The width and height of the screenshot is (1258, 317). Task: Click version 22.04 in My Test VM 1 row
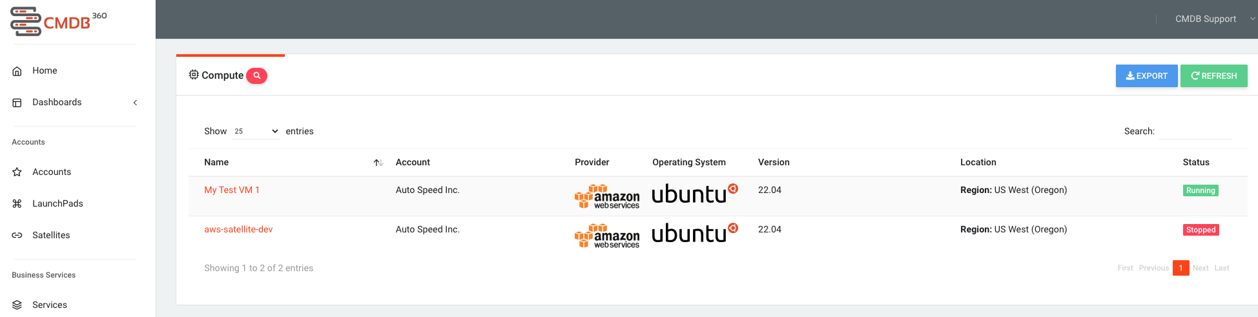[x=770, y=190]
